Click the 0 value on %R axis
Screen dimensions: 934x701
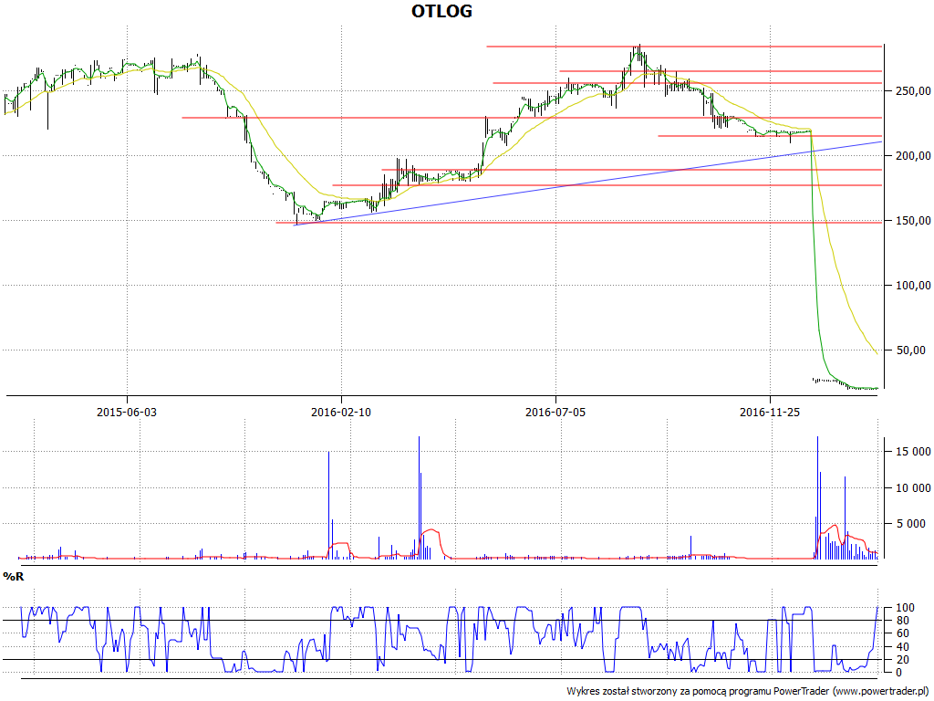[x=898, y=673]
